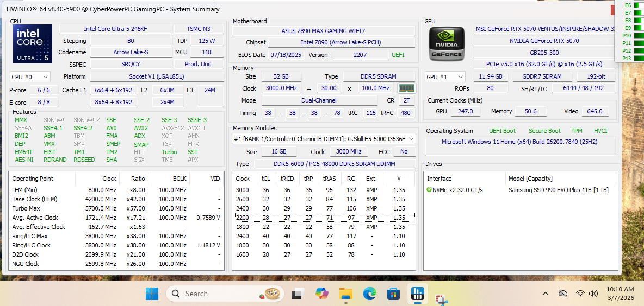Image resolution: width=644 pixels, height=306 pixels.
Task: Click the BIOS Date 07/18/2025 field
Action: (287, 55)
